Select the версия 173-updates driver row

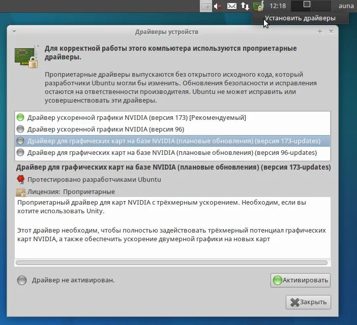tap(172, 141)
